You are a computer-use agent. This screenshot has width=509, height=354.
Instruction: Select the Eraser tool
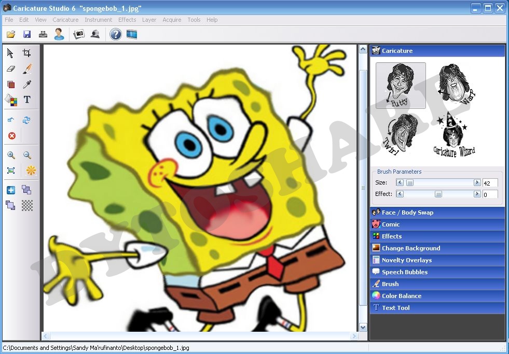(11, 69)
